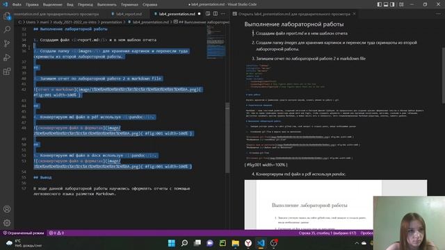Split the editor right
The width and height of the screenshot is (445, 250).
coord(216,14)
